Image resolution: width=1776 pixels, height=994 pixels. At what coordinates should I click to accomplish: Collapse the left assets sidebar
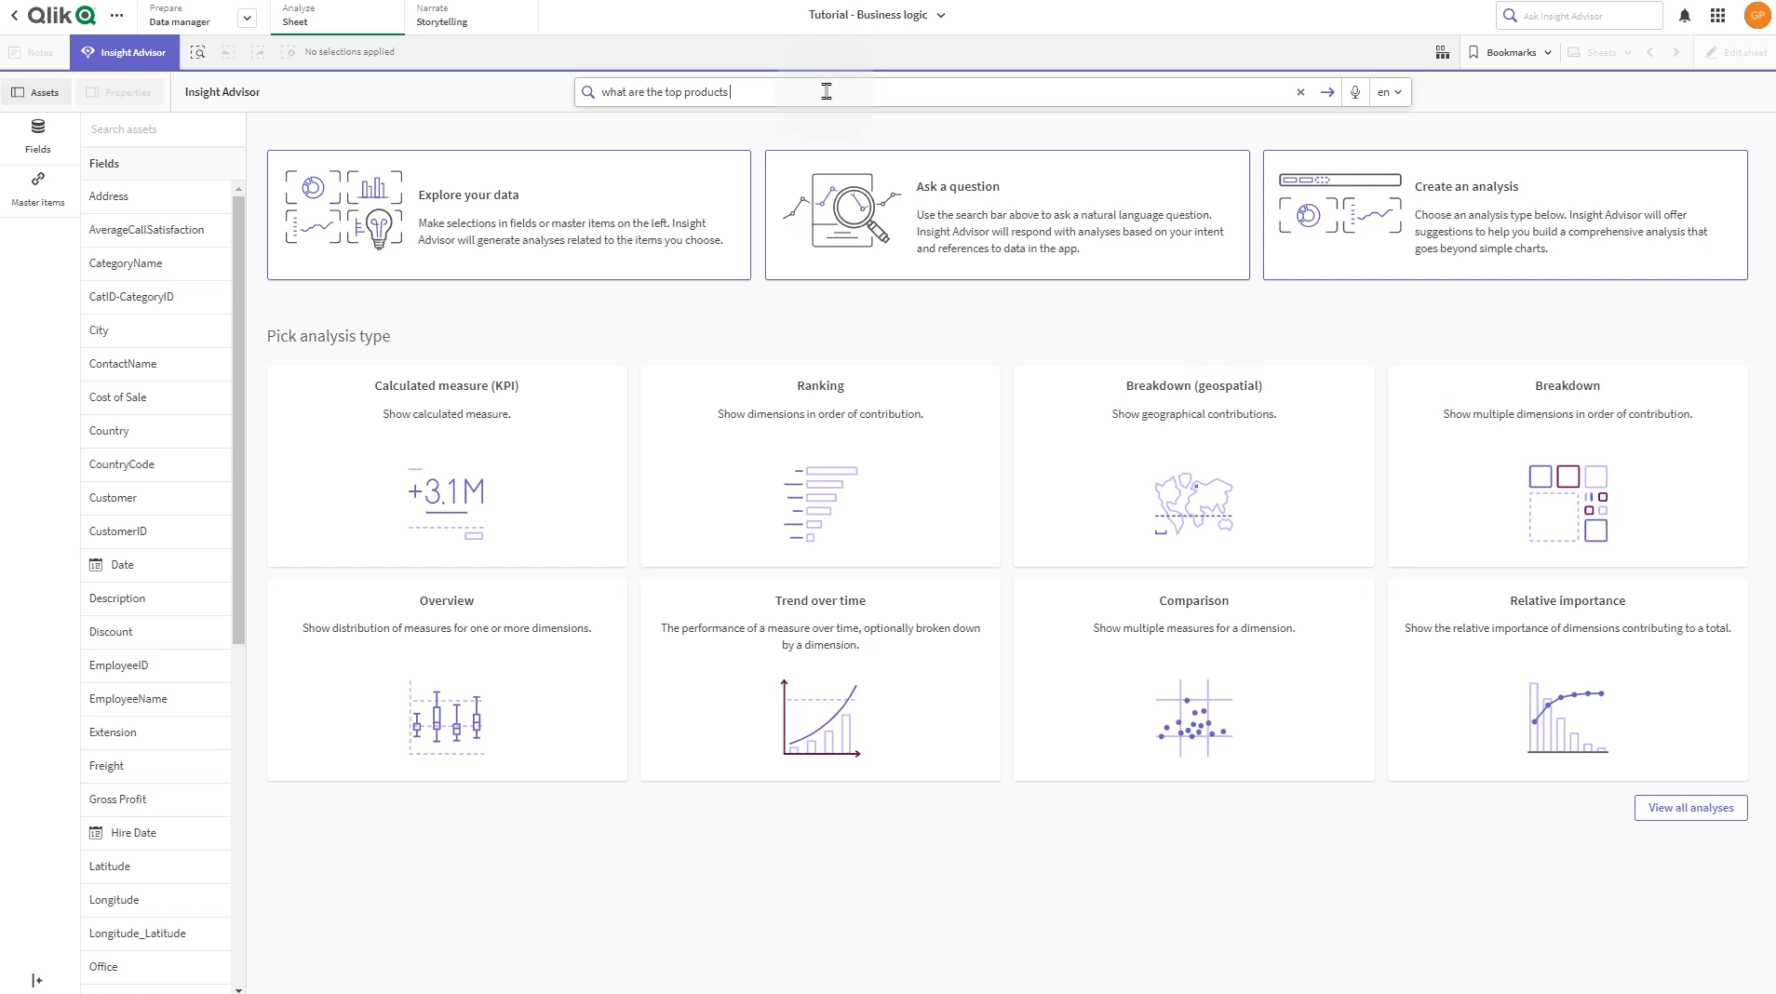pyautogui.click(x=35, y=979)
